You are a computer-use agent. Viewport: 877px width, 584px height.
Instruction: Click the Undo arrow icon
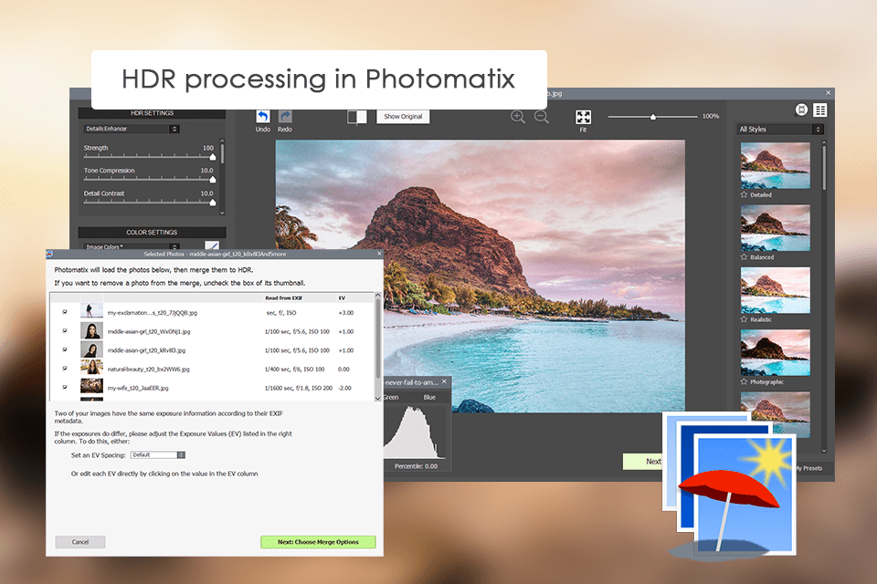(263, 116)
